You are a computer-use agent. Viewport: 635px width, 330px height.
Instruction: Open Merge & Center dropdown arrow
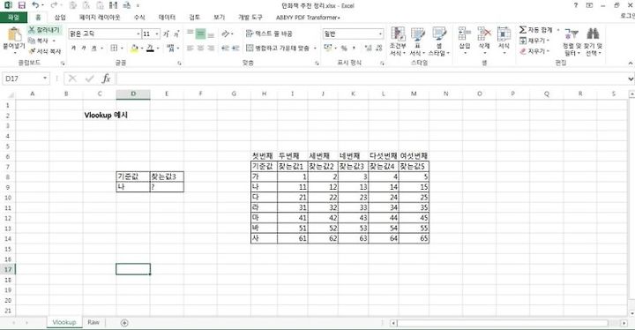[x=315, y=49]
